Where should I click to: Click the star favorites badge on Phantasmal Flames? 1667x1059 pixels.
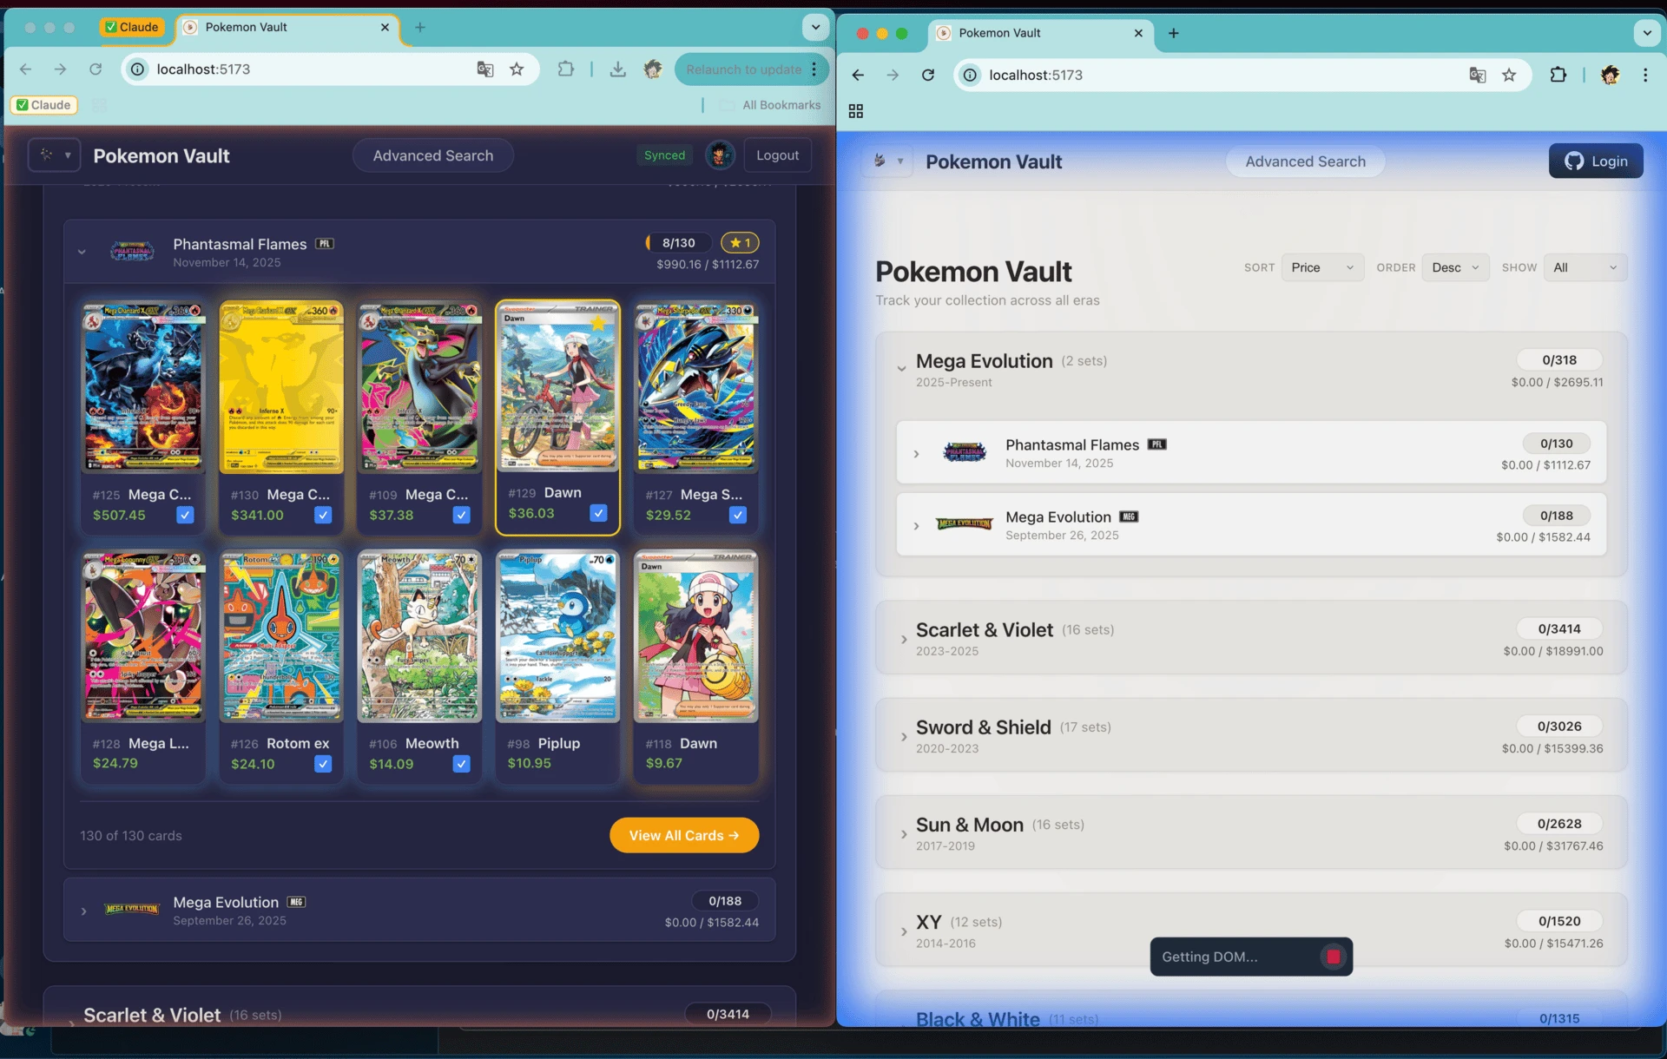pyautogui.click(x=740, y=243)
